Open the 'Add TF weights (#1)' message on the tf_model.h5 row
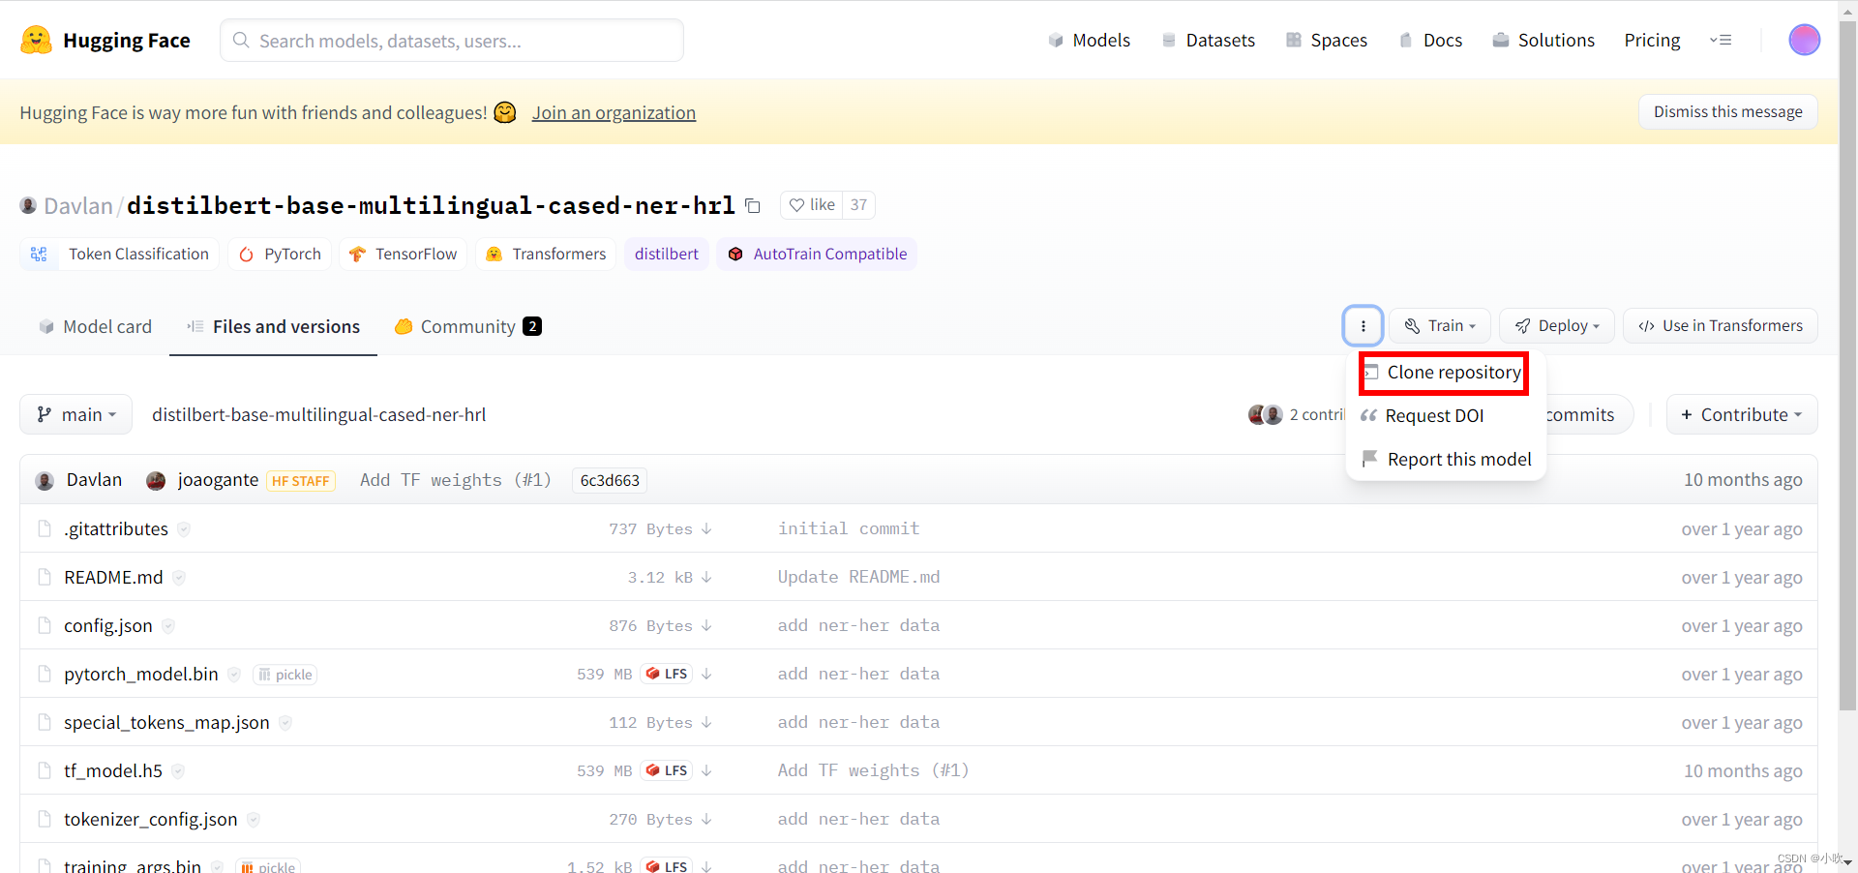The image size is (1858, 873). [x=873, y=770]
